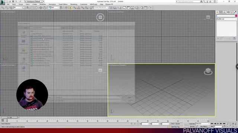Open the Phoenix FD menu
The height and width of the screenshot is (133, 238).
tap(109, 4)
